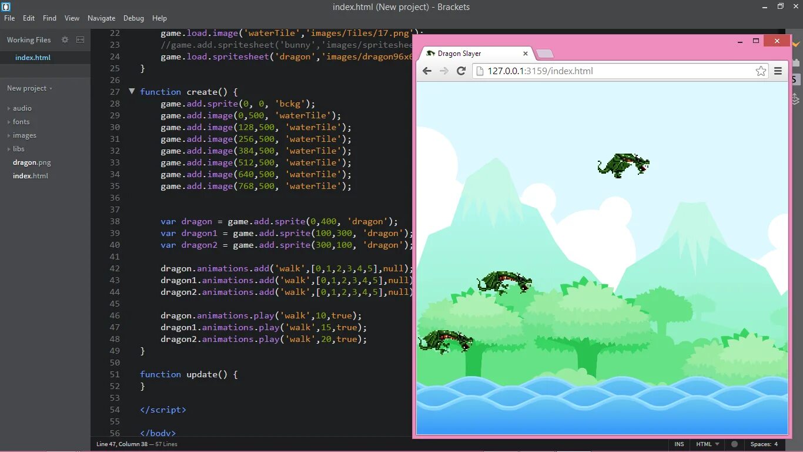Click the '</script>' closing tag in the code
The image size is (803, 452).
pyautogui.click(x=163, y=410)
